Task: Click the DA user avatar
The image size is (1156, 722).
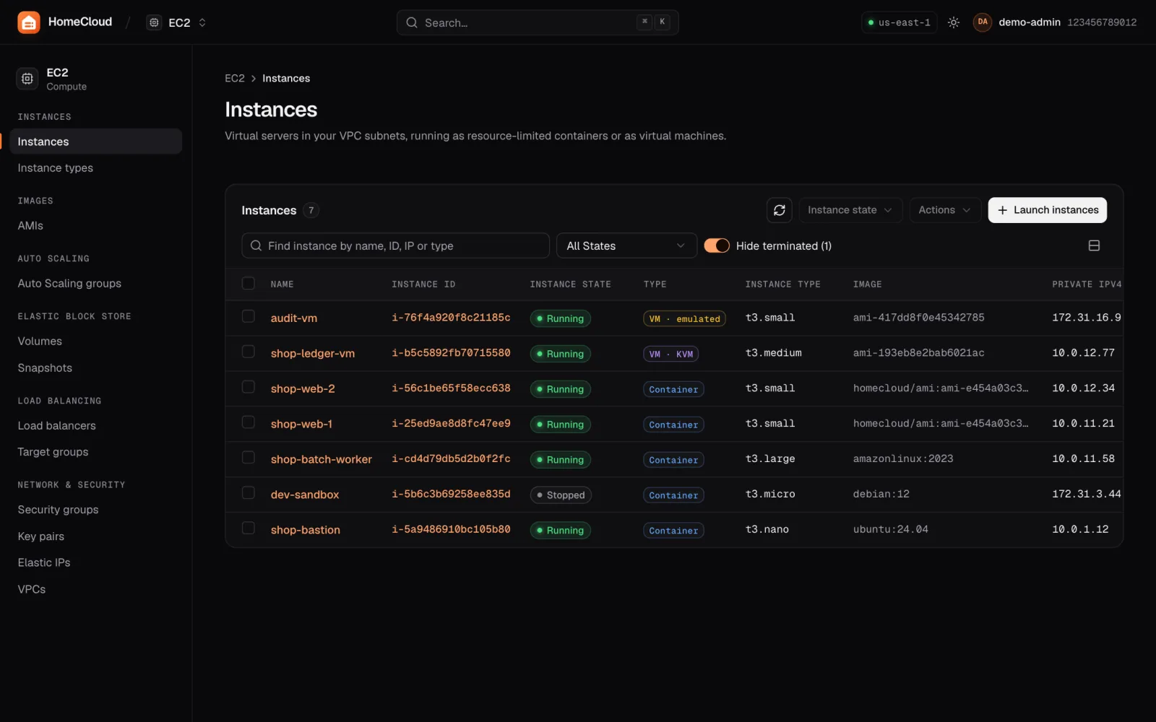Action: 982,22
